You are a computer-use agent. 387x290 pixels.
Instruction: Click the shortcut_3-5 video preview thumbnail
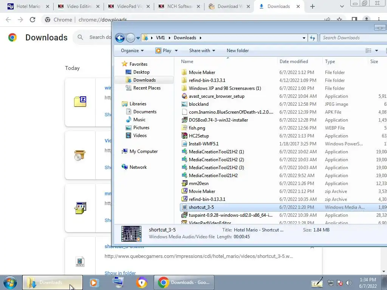click(131, 233)
